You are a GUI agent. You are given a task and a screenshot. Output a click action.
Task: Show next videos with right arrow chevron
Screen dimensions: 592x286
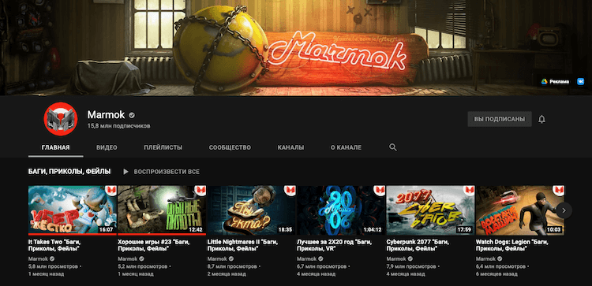pos(564,210)
